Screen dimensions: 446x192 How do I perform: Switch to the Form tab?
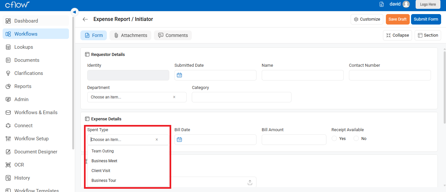pyautogui.click(x=93, y=35)
